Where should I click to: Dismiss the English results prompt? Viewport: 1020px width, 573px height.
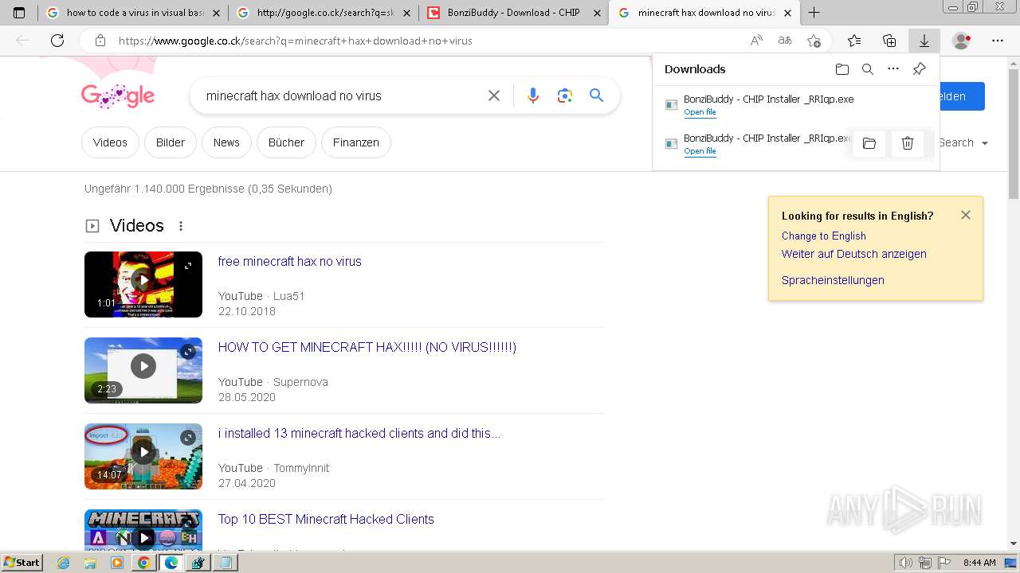pos(966,215)
